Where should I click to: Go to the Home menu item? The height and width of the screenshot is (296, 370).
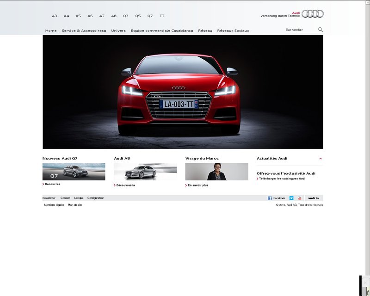(x=51, y=31)
